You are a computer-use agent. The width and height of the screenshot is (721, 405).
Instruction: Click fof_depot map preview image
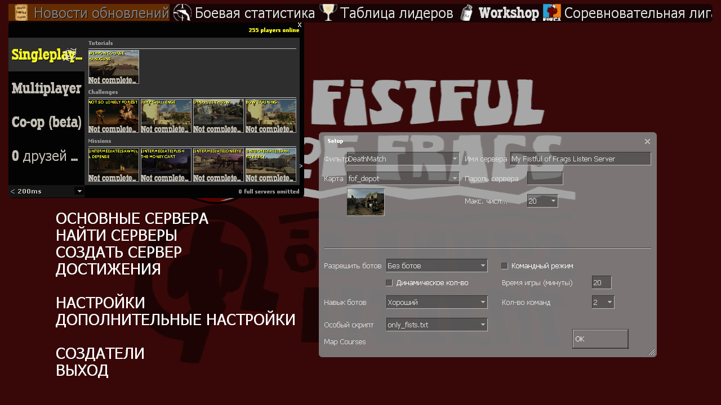[x=366, y=202]
